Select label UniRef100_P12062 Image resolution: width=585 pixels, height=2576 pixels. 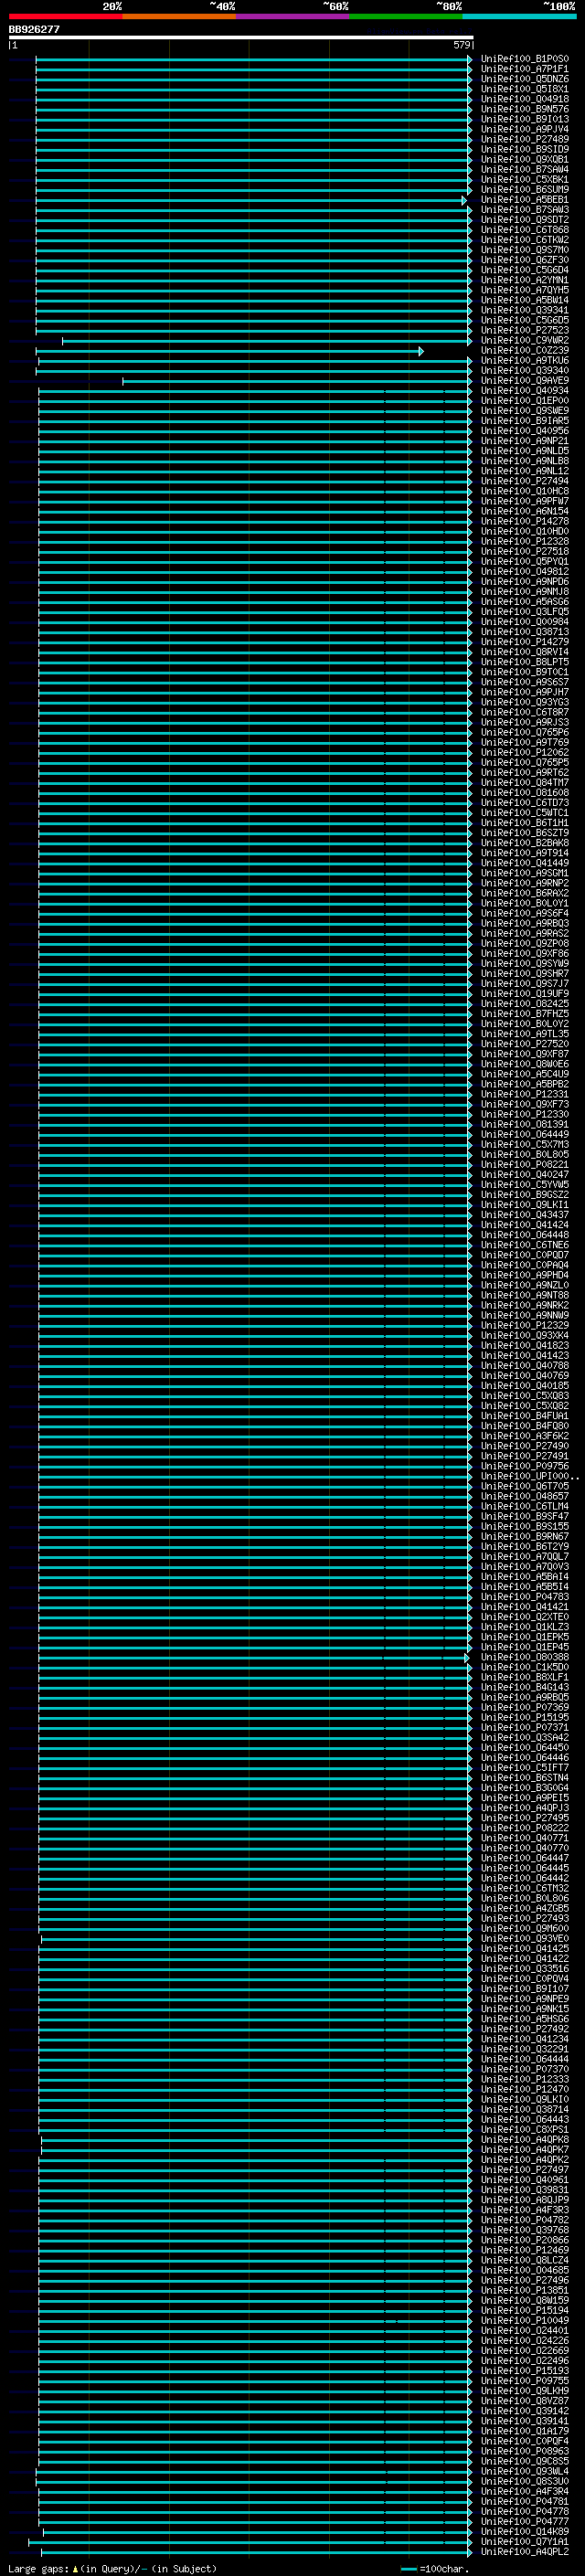coord(524,752)
